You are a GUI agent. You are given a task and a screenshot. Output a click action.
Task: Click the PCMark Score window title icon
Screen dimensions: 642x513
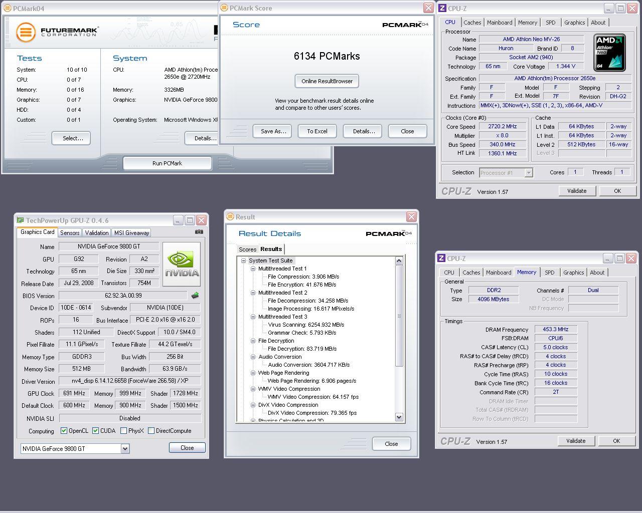pos(224,8)
